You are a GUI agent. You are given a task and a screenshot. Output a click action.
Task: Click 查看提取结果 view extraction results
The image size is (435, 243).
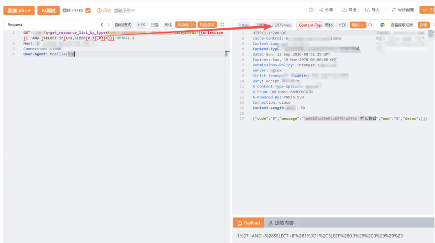pos(401,25)
